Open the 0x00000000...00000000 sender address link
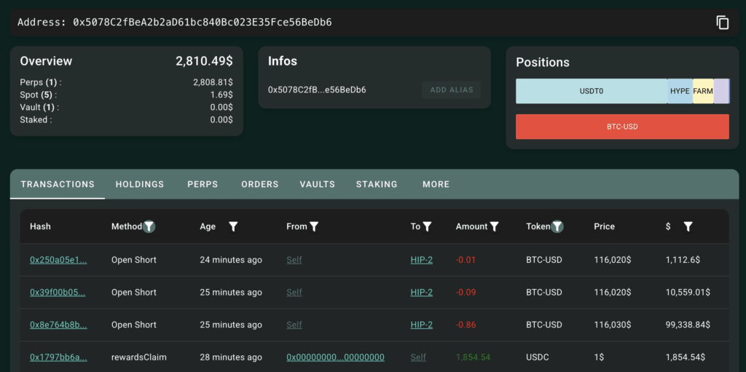The width and height of the screenshot is (746, 372). tap(335, 357)
